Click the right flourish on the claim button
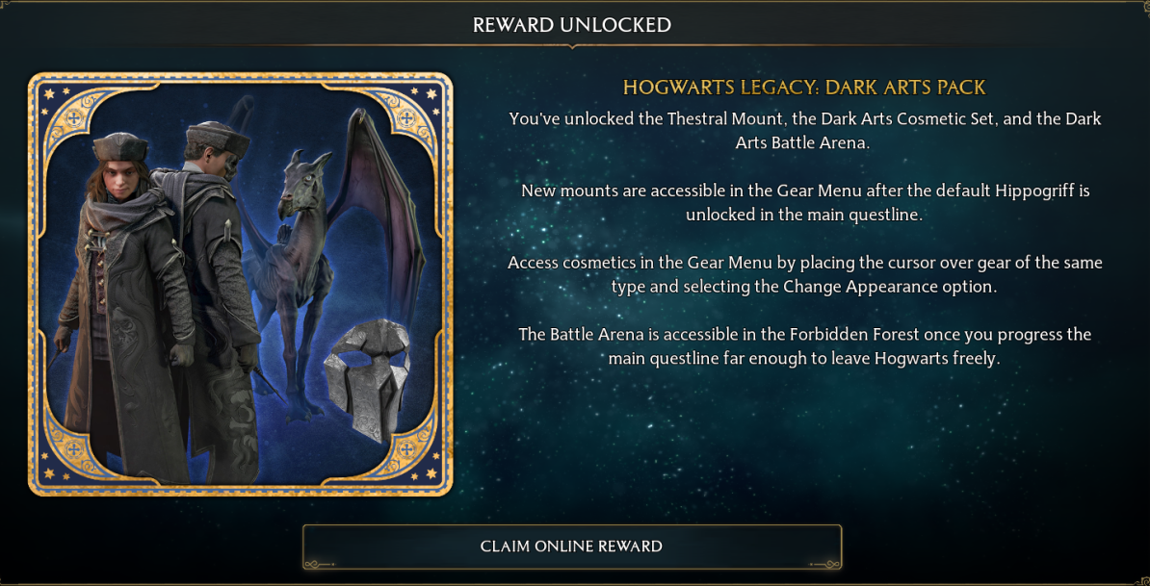 [x=824, y=563]
